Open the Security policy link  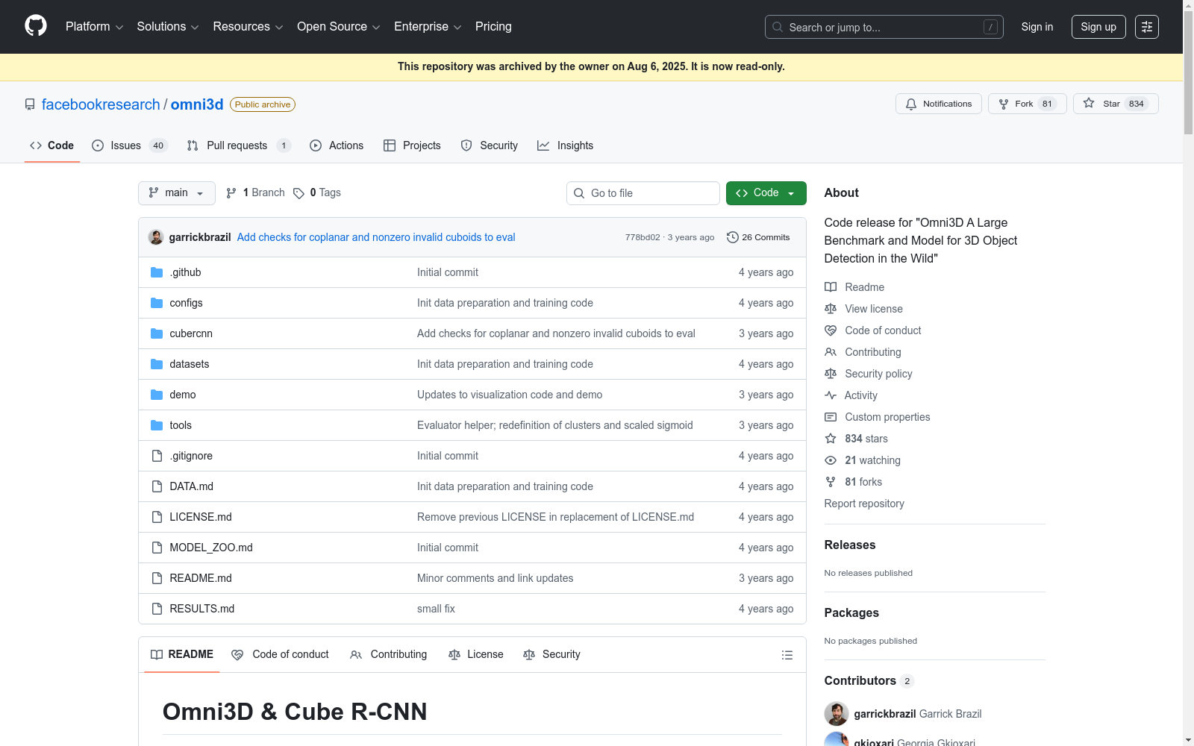878,374
